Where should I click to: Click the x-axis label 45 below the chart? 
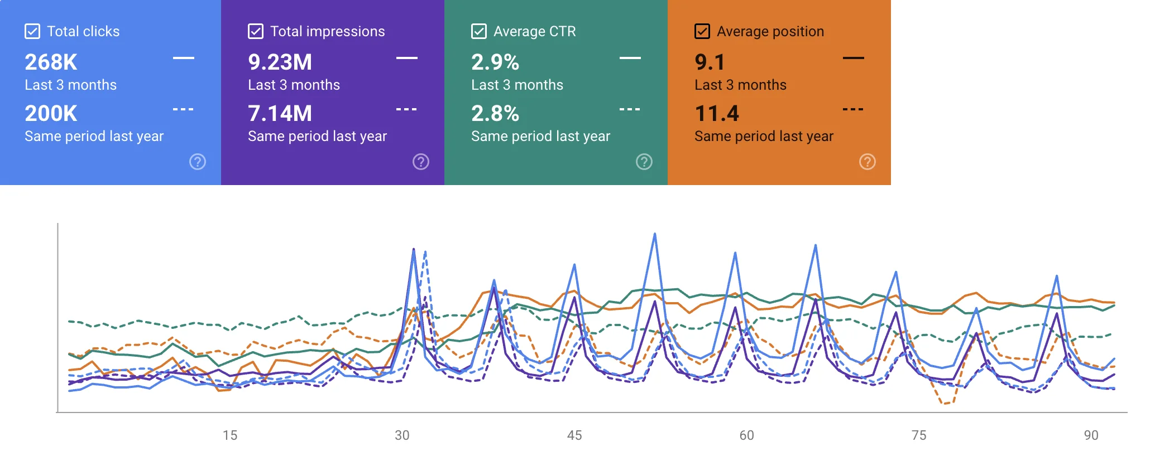pyautogui.click(x=575, y=436)
